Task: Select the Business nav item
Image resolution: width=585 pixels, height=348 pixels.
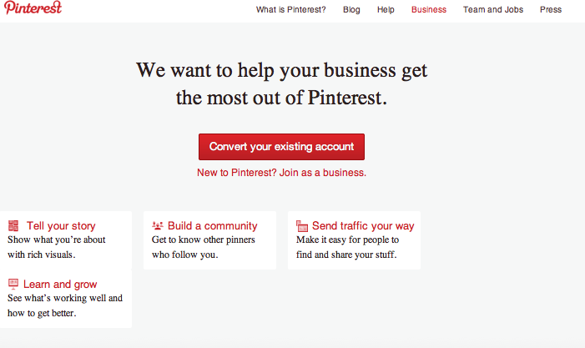Action: 429,10
